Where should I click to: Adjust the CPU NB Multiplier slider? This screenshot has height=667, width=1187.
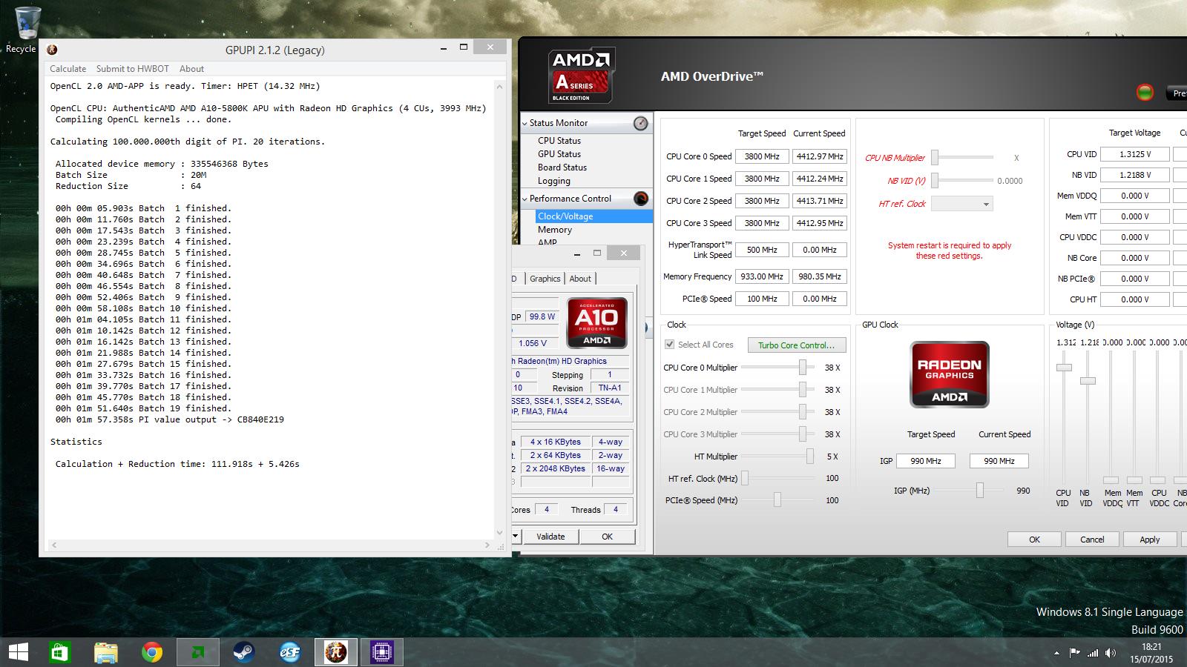coord(935,157)
